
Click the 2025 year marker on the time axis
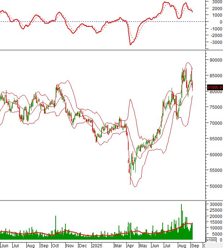tap(97, 245)
